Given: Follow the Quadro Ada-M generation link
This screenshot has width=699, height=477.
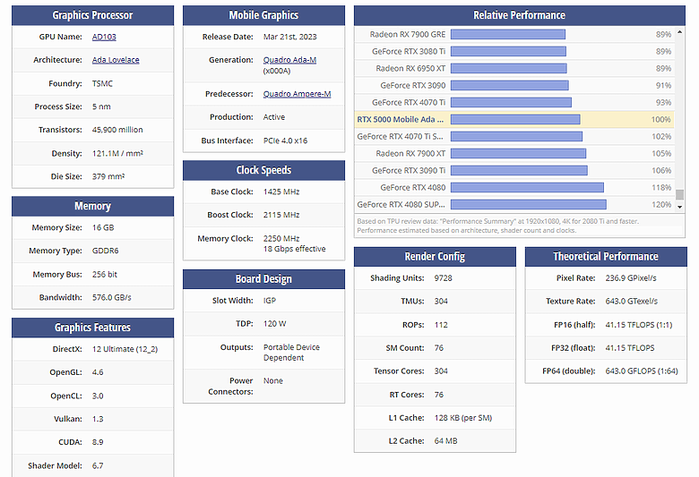Looking at the screenshot, I should click(289, 60).
